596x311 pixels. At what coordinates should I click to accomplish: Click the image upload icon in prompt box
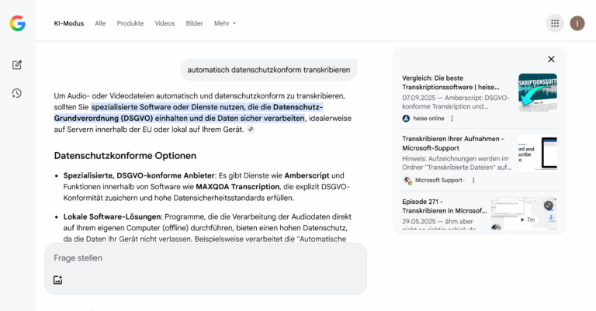tap(58, 280)
